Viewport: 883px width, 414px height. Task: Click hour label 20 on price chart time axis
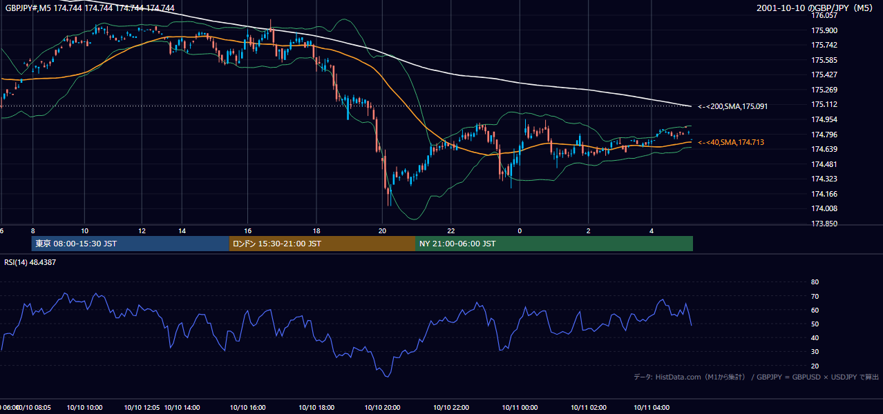[383, 230]
